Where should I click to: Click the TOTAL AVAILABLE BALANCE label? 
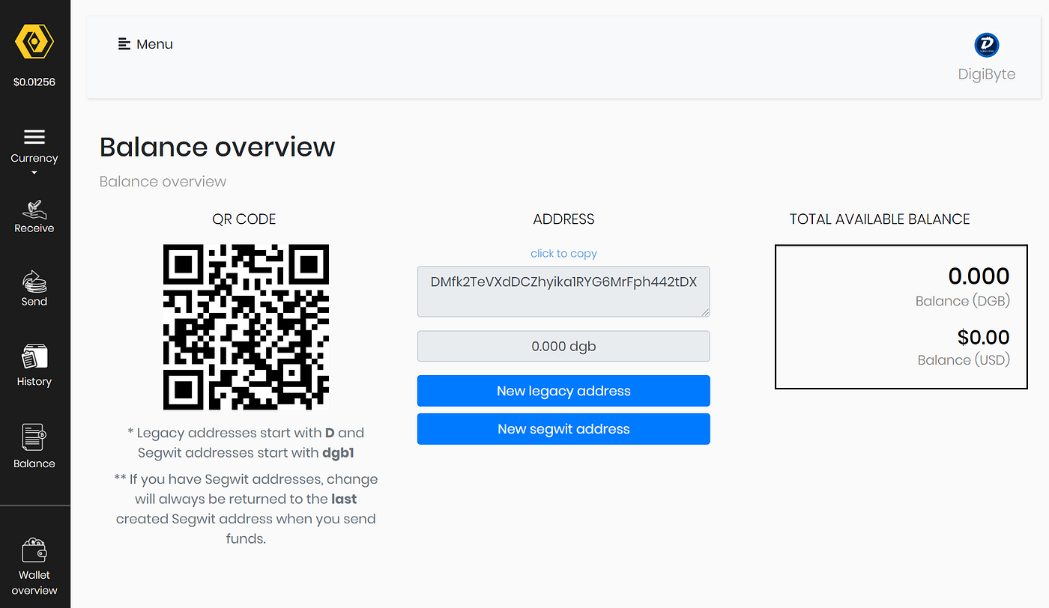tap(880, 219)
